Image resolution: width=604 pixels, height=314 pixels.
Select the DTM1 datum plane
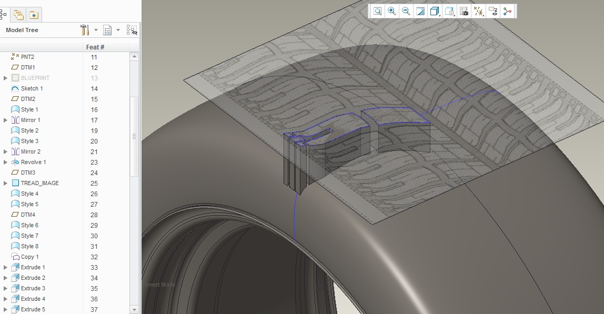(28, 67)
